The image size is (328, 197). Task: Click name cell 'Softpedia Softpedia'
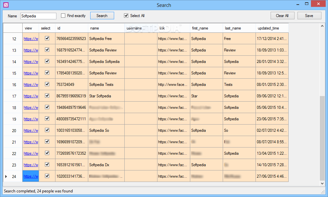coord(106,62)
